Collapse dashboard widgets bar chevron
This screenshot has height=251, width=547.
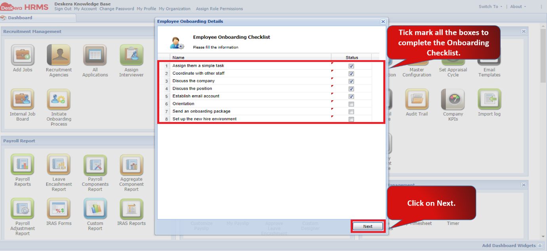[539, 246]
